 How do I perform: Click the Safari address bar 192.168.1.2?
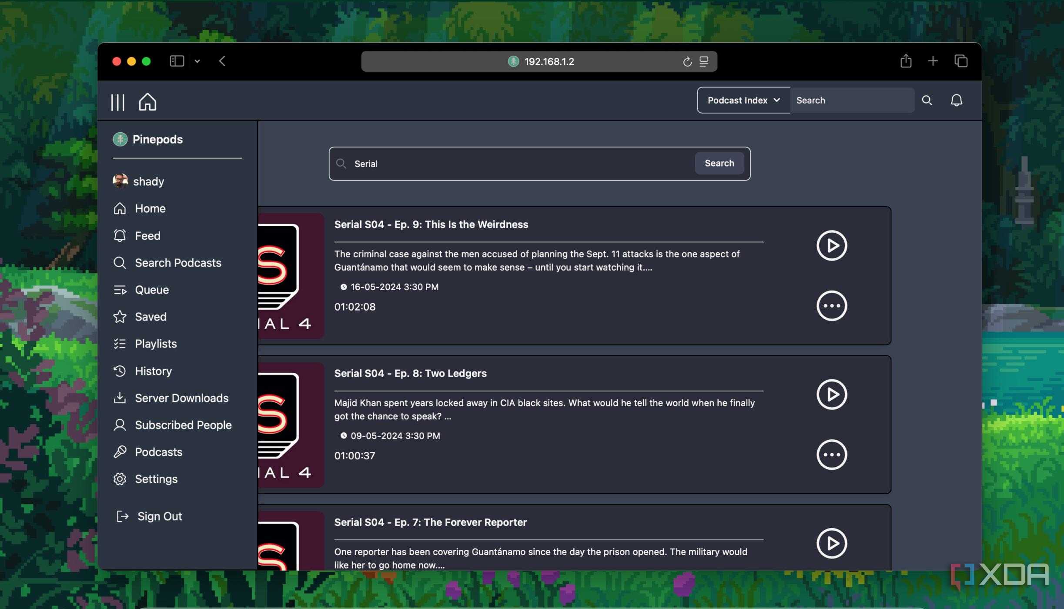[x=539, y=61]
